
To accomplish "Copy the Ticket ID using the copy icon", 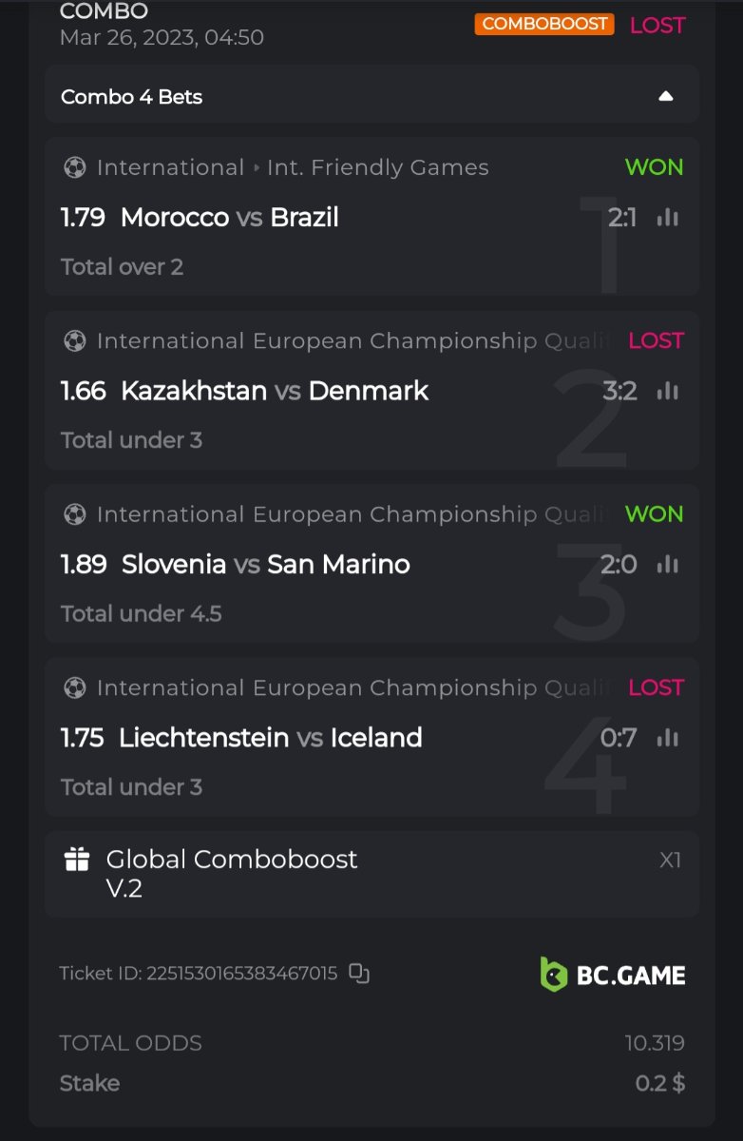I will [x=358, y=973].
